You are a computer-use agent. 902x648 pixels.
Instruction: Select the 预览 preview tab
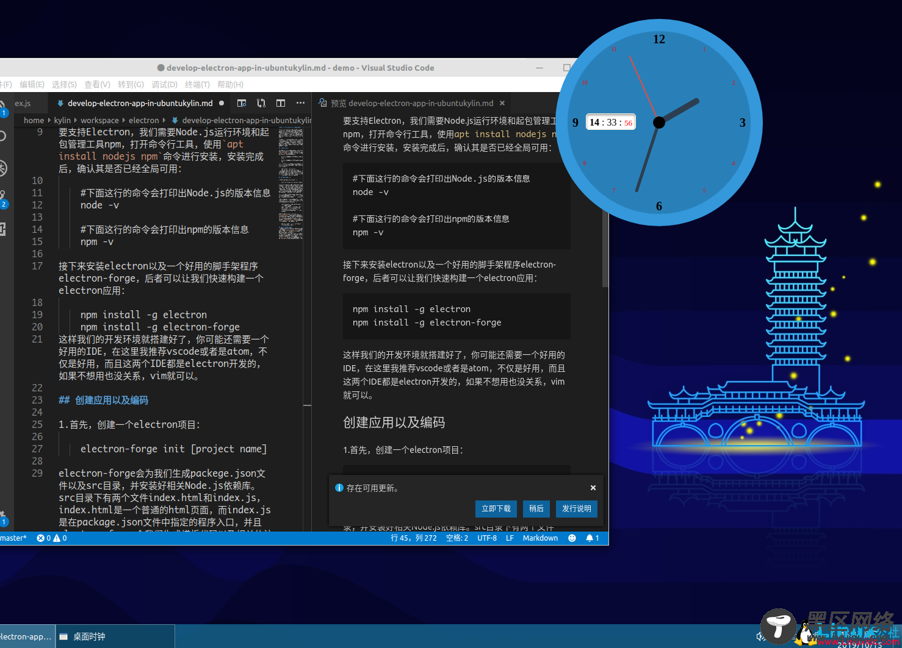(412, 103)
